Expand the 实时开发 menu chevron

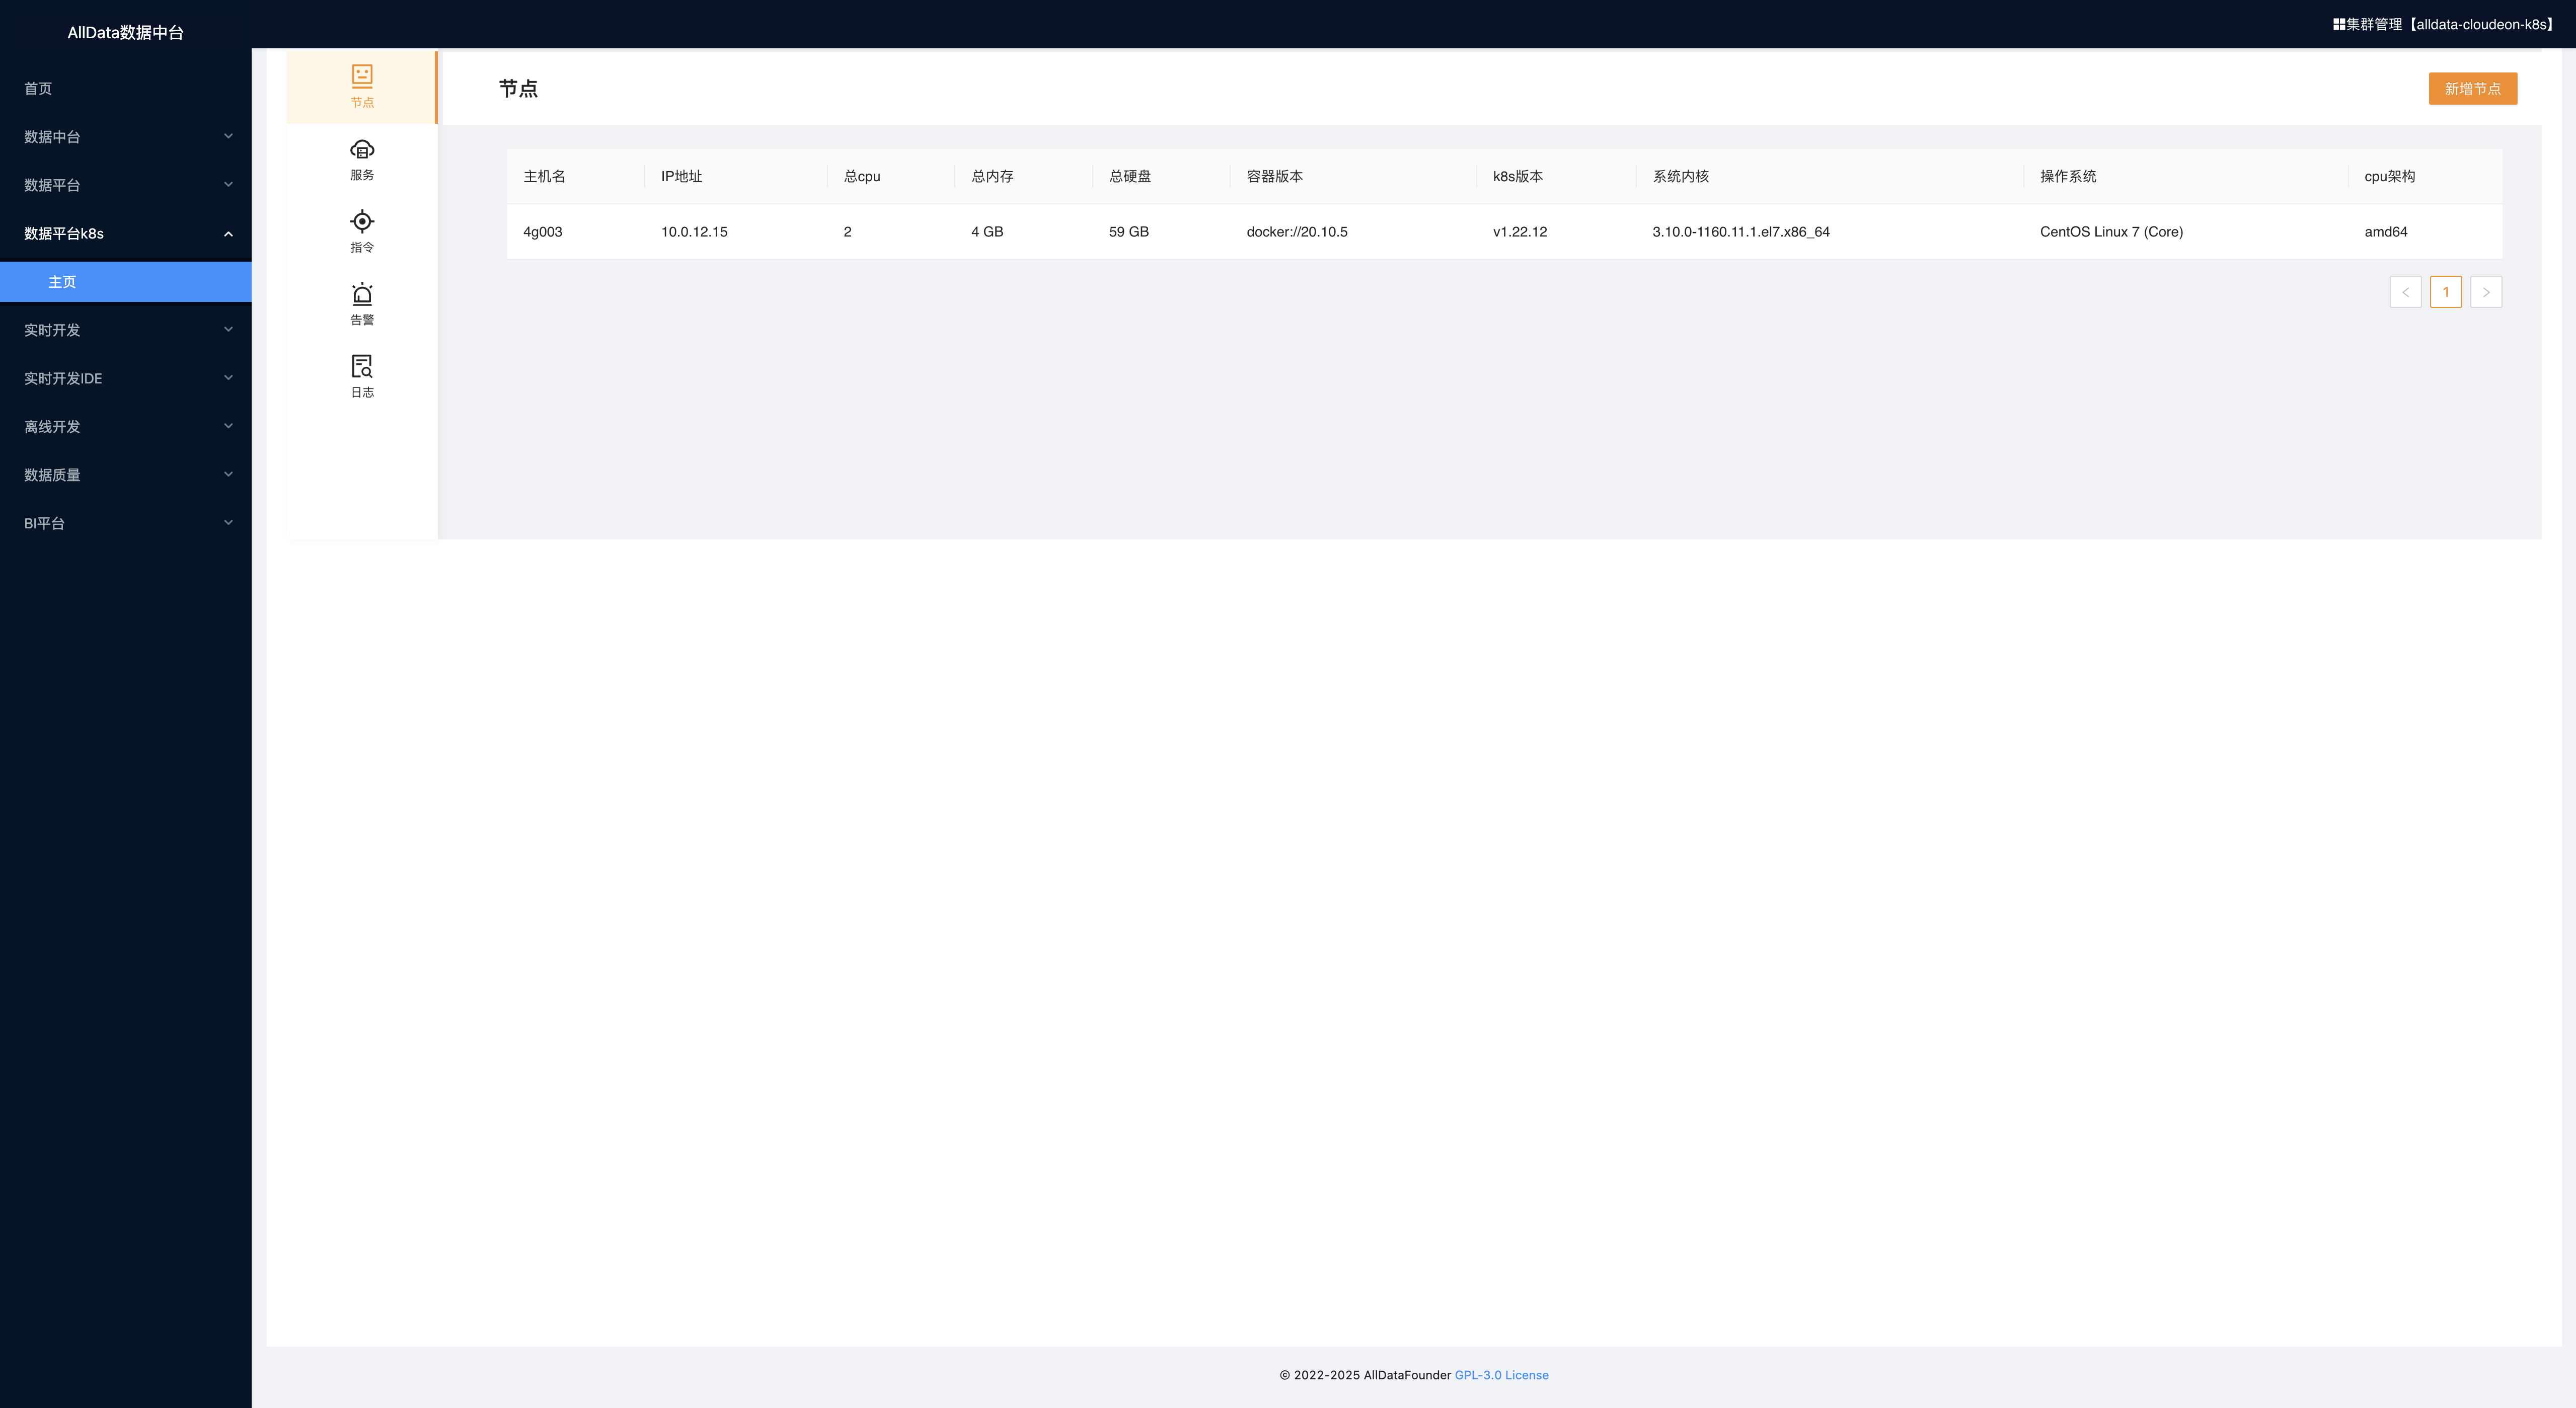tap(228, 330)
